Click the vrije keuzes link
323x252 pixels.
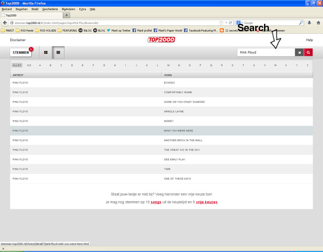206,202
